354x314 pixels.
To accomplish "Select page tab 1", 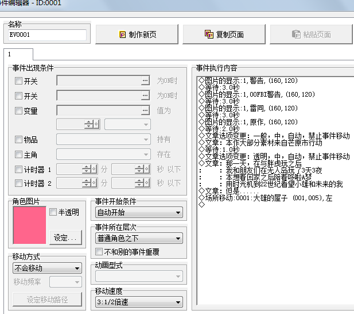I will pos(18,54).
